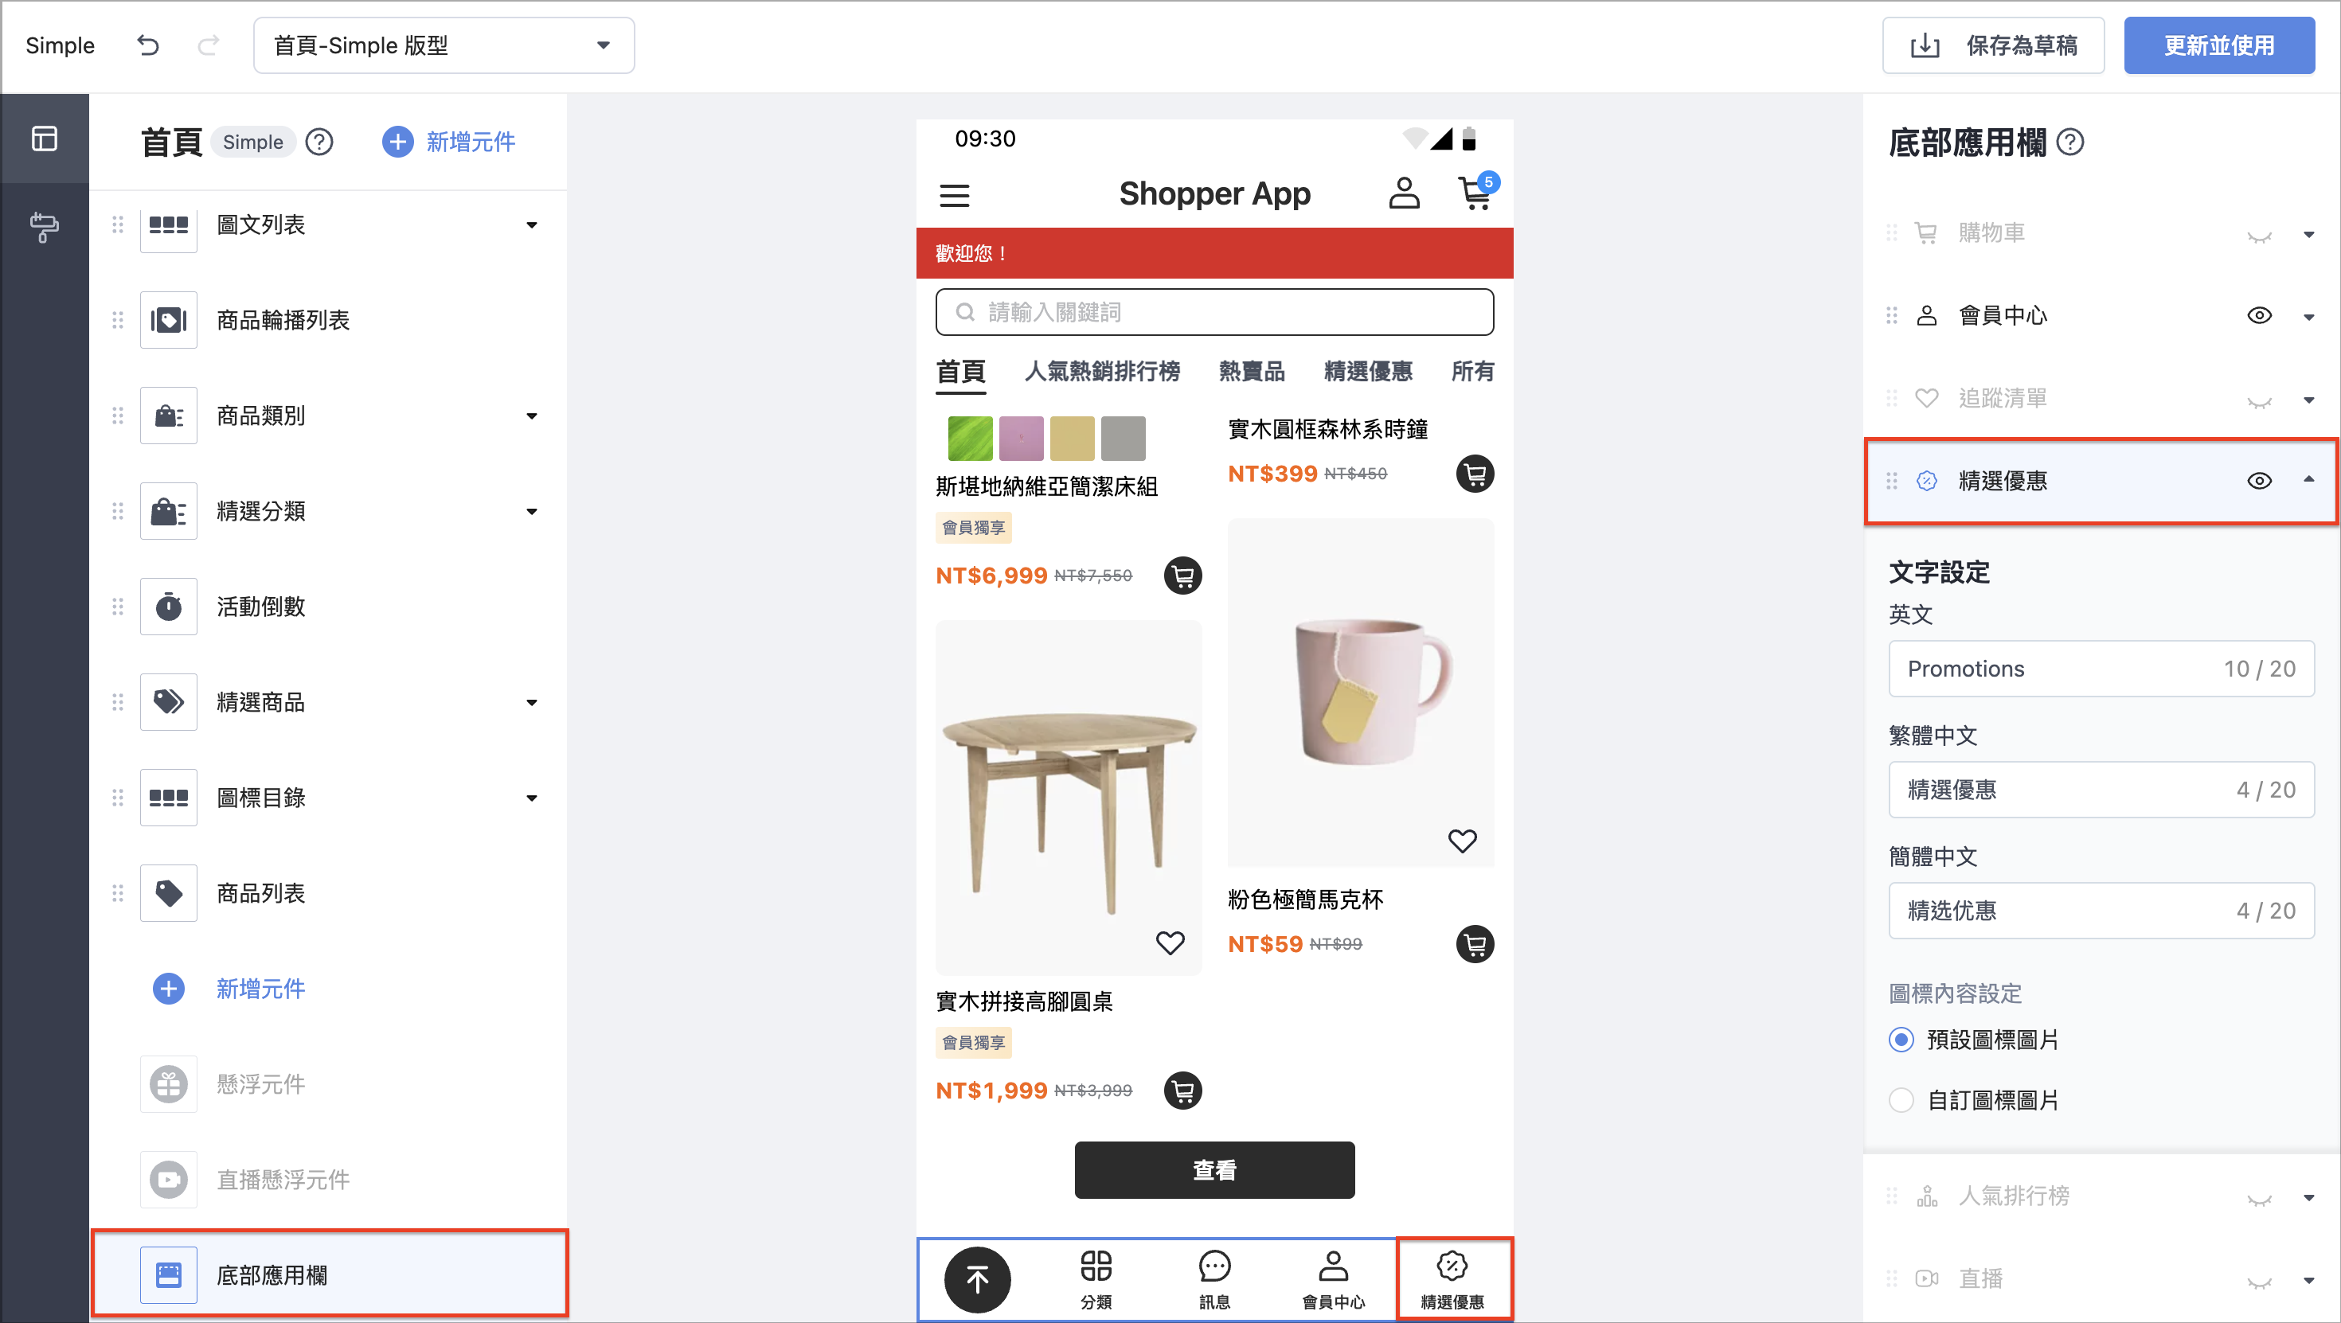Image resolution: width=2341 pixels, height=1323 pixels.
Task: Expand the 商品類別 component
Action: [x=532, y=416]
